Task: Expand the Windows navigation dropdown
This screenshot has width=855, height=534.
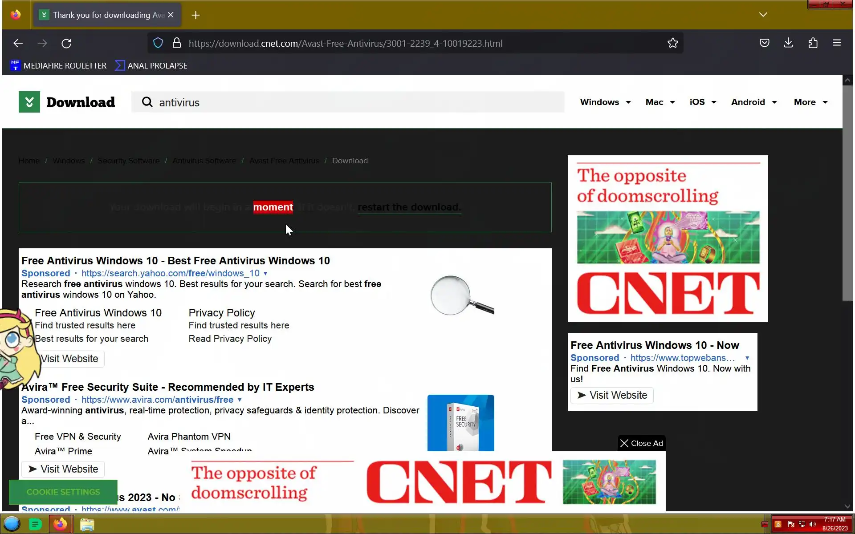Action: [605, 102]
